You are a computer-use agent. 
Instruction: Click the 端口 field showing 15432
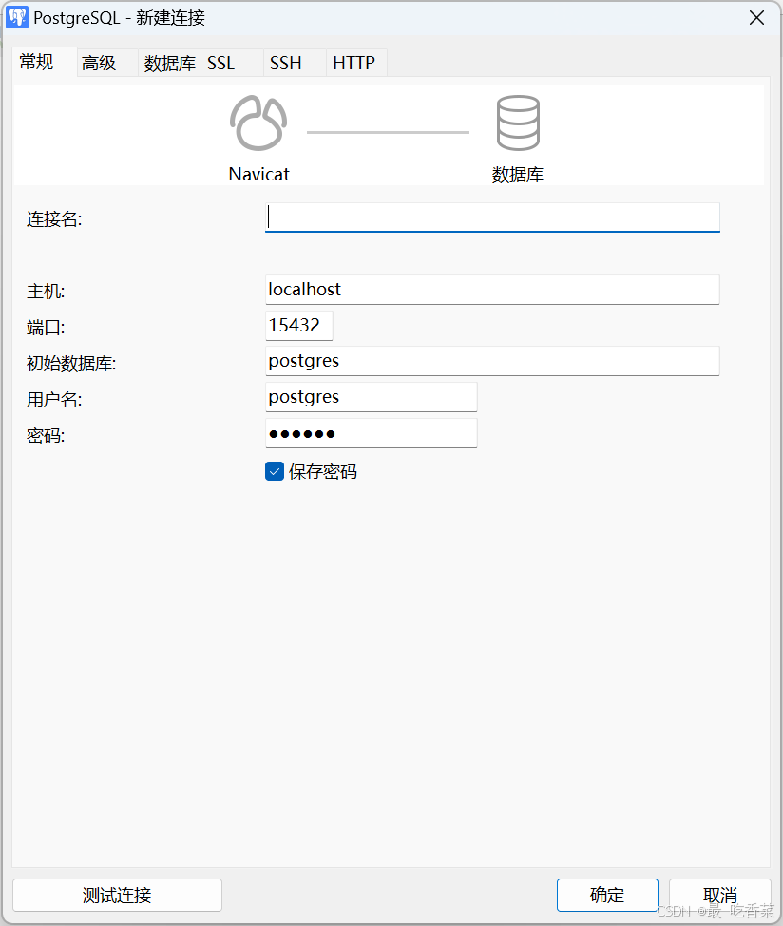[299, 326]
